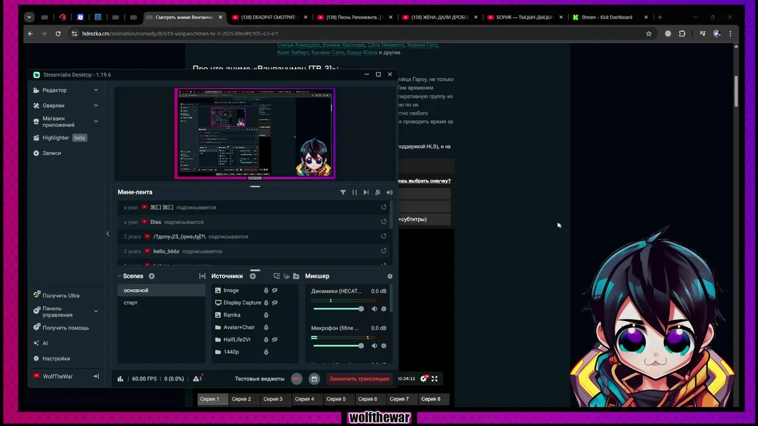Viewport: 758px width, 426px height.
Task: Add a new source with plus icon
Action: [253, 276]
